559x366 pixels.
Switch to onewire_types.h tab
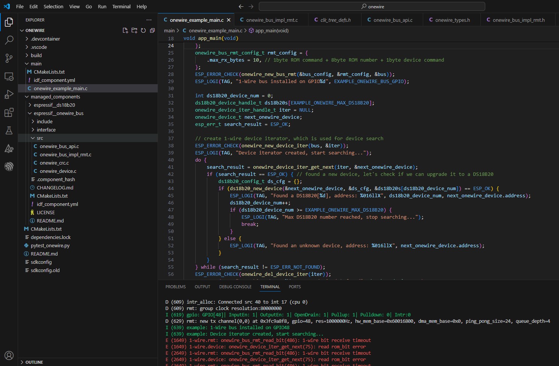point(452,20)
